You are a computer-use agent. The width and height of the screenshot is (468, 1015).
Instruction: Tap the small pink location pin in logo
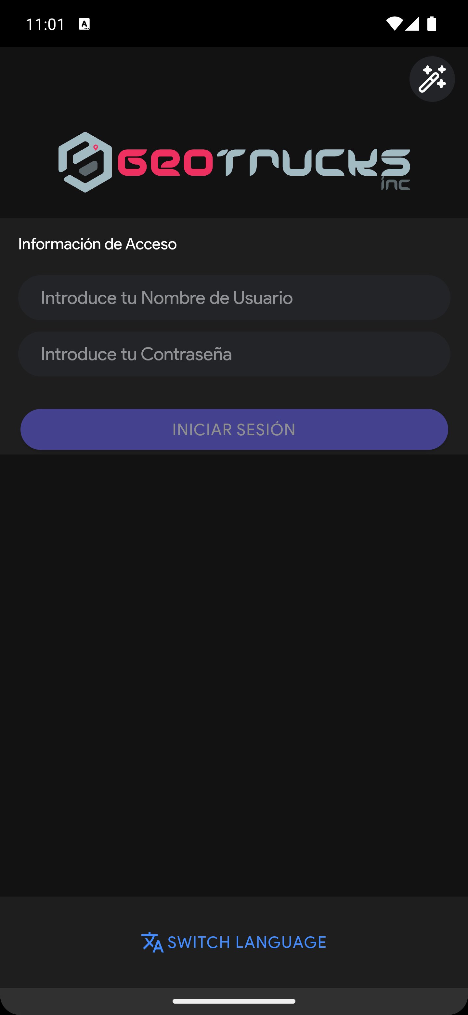click(96, 148)
